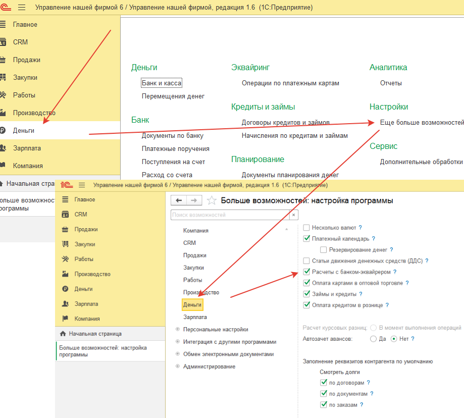Click the Зарплата people icon in front sidebar
Viewport: 464px width, 418px height.
[65, 304]
